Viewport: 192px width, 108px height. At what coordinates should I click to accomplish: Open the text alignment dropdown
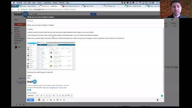click(x=54, y=95)
